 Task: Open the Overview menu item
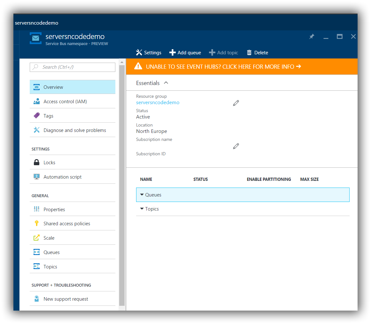[73, 87]
